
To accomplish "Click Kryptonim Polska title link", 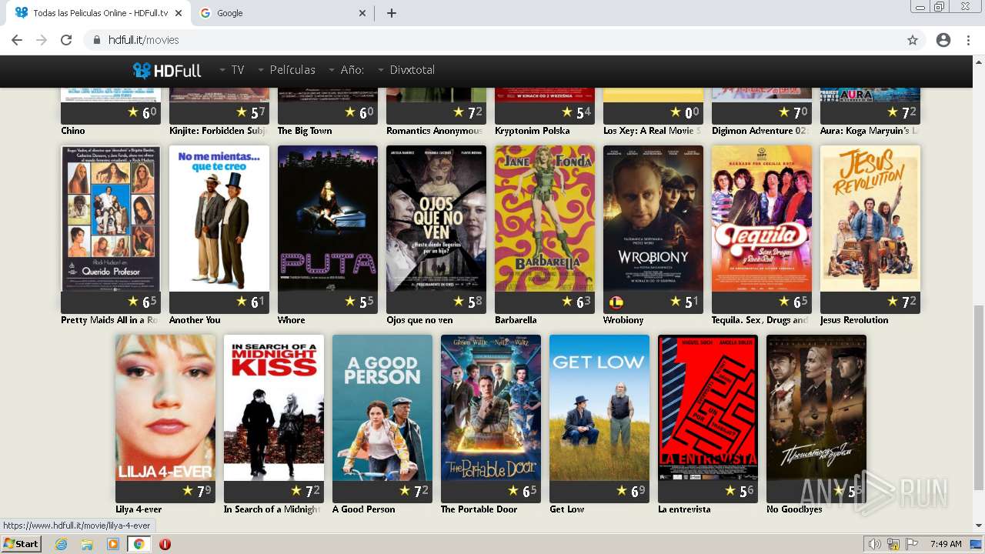I will pos(533,131).
